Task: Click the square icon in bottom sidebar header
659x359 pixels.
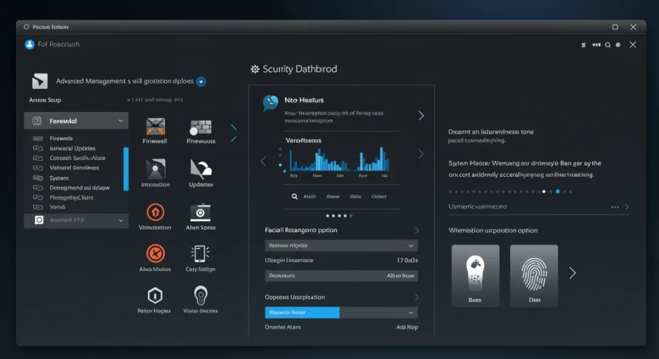Action: (39, 220)
